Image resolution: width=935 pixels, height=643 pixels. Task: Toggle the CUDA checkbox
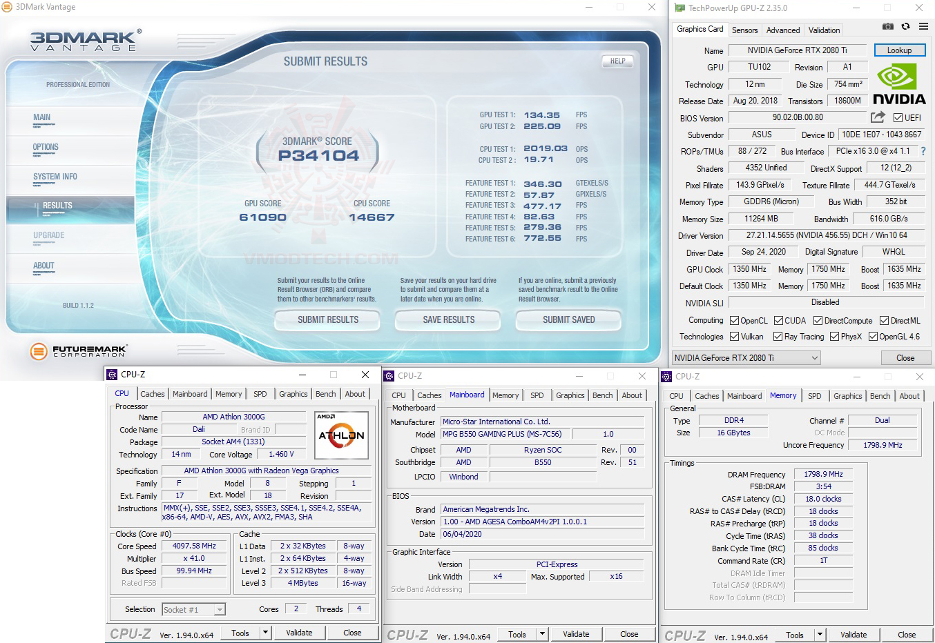[x=779, y=321]
